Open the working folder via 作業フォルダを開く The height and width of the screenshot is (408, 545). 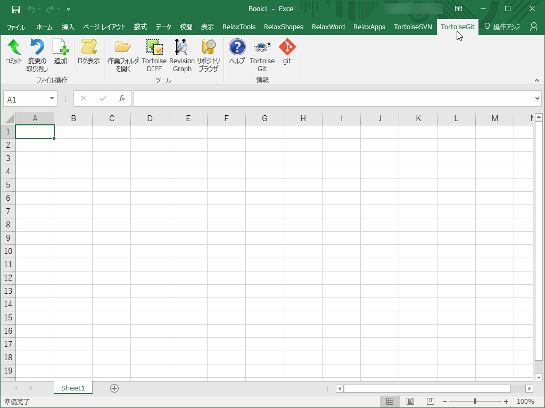(x=122, y=53)
